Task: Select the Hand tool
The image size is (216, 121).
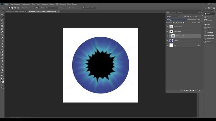Action: pos(2,70)
